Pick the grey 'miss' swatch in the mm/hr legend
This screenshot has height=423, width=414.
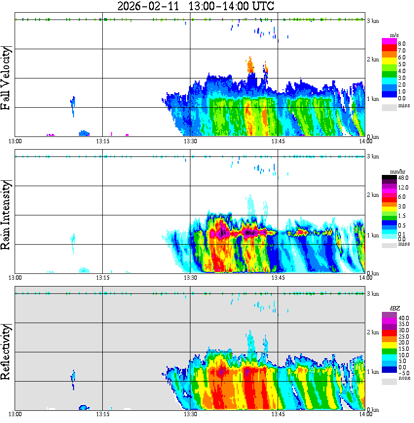pos(389,246)
